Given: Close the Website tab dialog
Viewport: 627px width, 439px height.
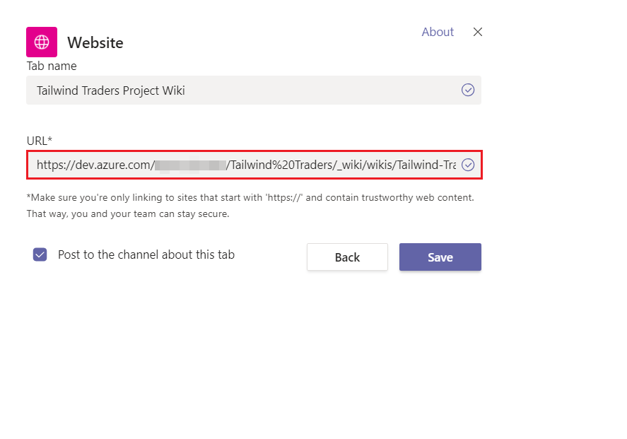Looking at the screenshot, I should pyautogui.click(x=477, y=32).
